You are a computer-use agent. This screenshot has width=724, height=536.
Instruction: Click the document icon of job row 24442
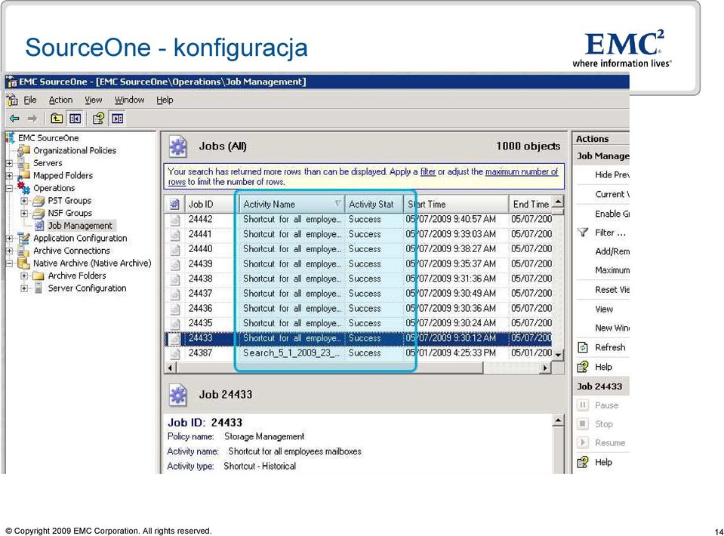[174, 220]
